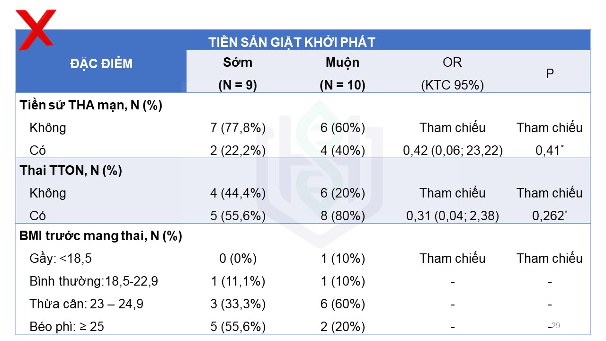Select the "Thừa cân: 23 – 24,9" row label

pos(86,304)
